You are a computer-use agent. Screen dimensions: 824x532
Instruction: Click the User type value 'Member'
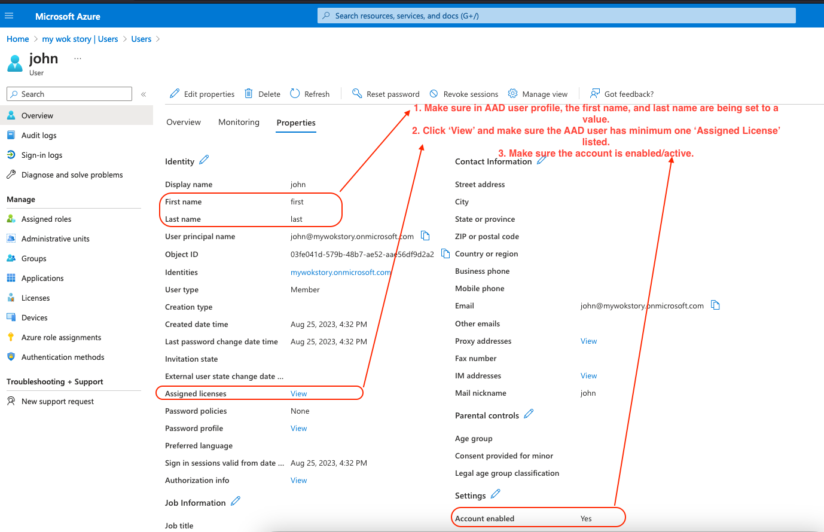pyautogui.click(x=305, y=289)
